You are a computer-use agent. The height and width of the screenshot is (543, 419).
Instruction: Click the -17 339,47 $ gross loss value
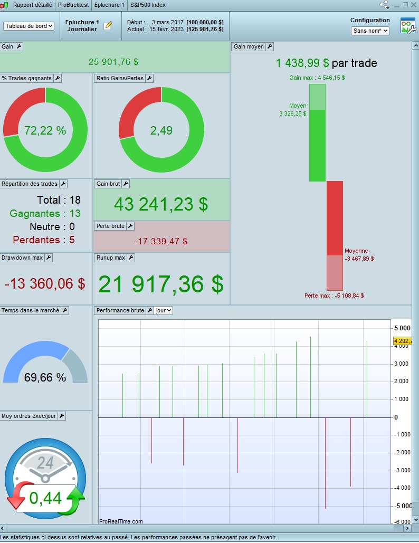pos(160,241)
